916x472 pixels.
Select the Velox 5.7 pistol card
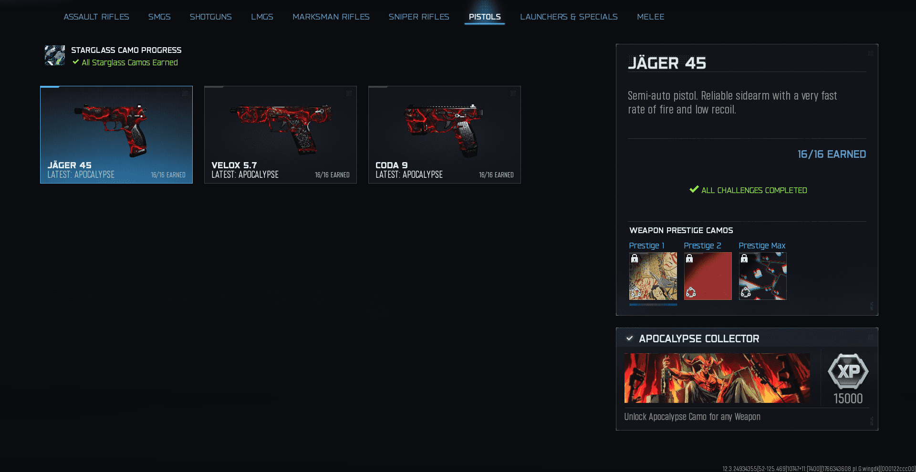pyautogui.click(x=281, y=134)
